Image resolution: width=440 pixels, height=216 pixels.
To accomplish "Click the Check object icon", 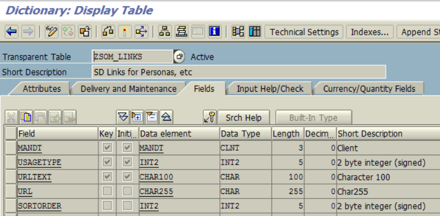I will click(x=108, y=31).
